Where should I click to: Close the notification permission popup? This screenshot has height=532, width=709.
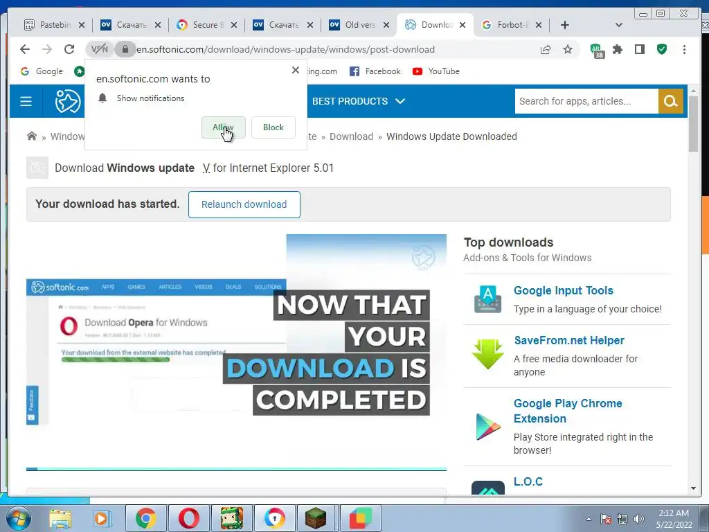[x=295, y=70]
